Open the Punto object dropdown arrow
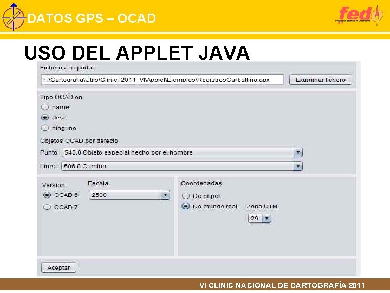Screen dimensions: 390x293 click(298, 152)
